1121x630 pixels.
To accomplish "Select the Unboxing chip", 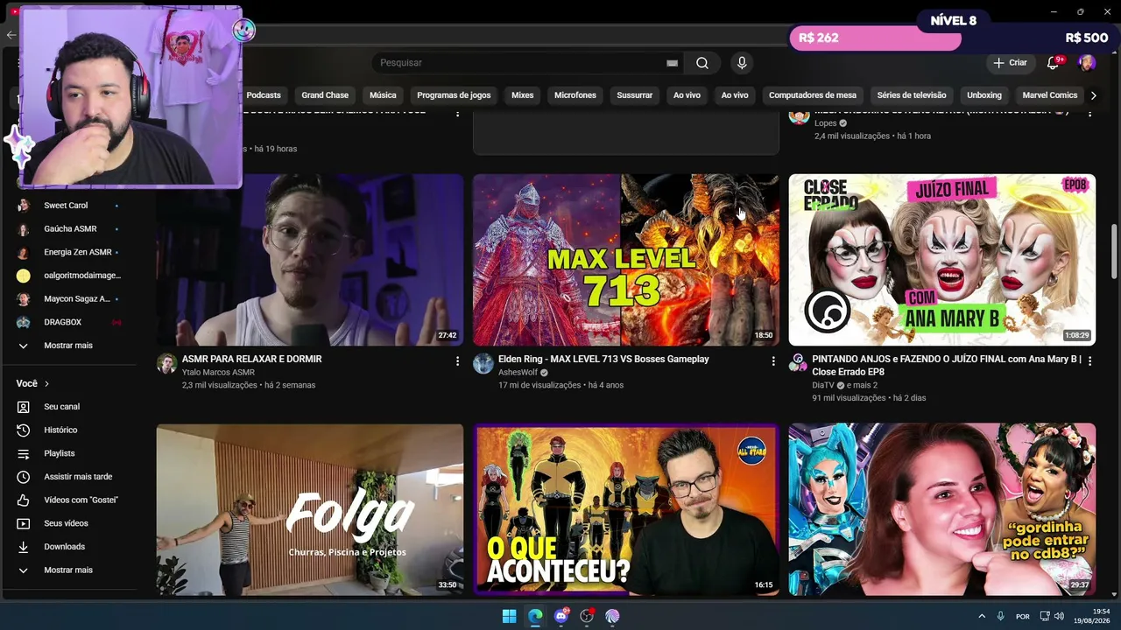I will 984,95.
